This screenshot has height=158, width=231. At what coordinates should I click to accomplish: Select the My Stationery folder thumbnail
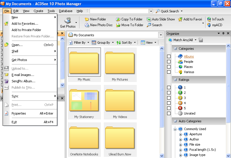tap(84, 102)
